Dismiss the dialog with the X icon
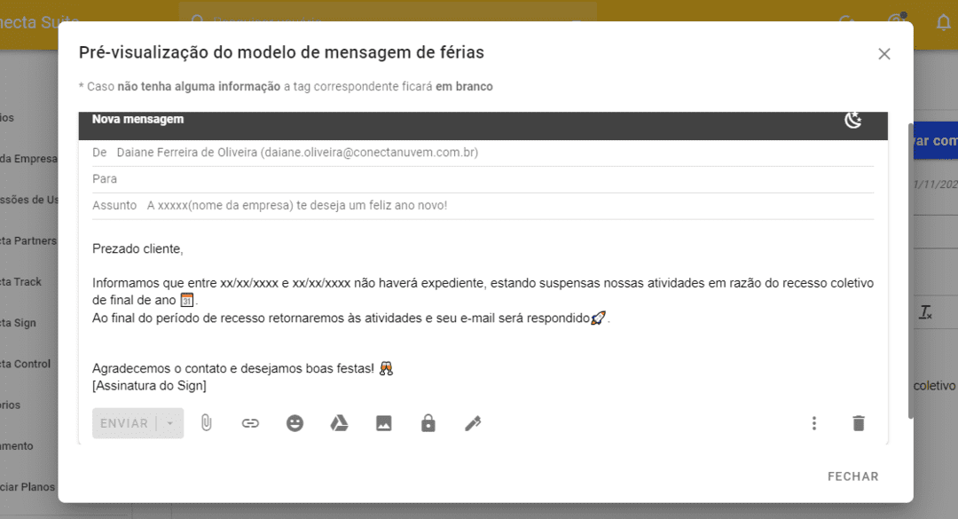 tap(883, 53)
